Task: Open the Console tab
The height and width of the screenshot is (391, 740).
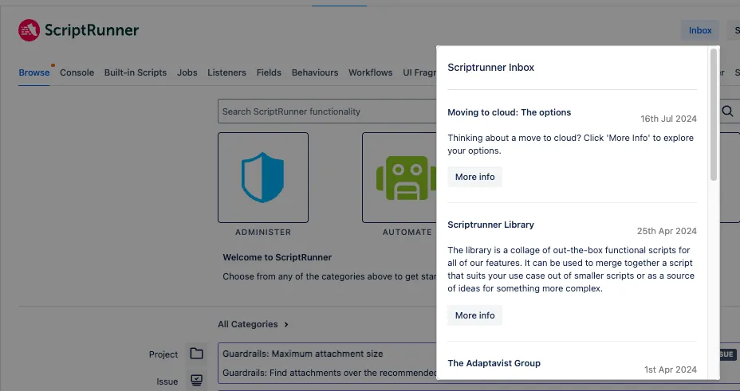Action: [77, 72]
